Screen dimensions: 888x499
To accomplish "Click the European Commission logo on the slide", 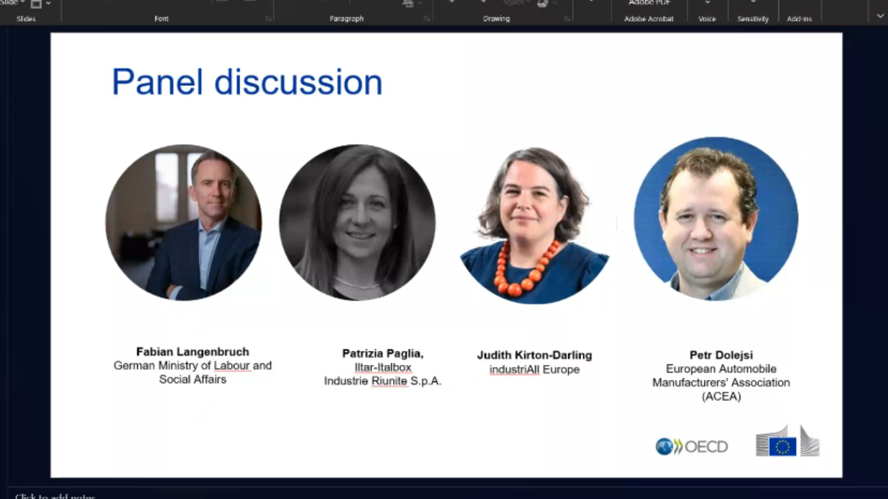I will pyautogui.click(x=788, y=441).
